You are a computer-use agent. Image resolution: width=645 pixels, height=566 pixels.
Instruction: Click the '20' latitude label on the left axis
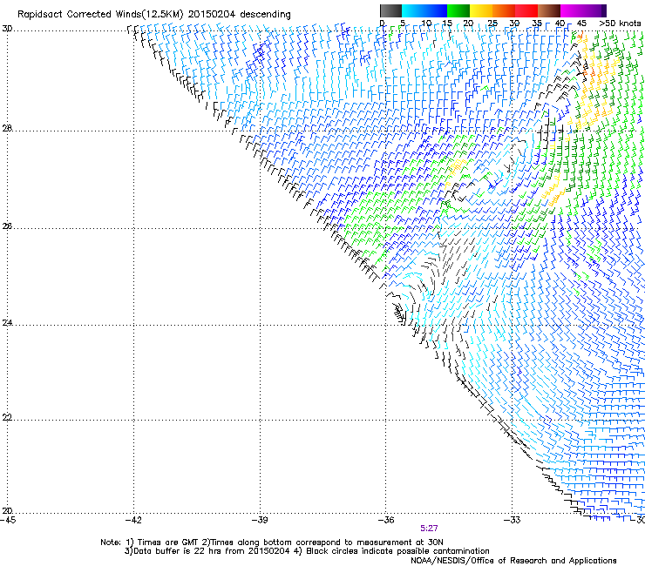pos(7,511)
